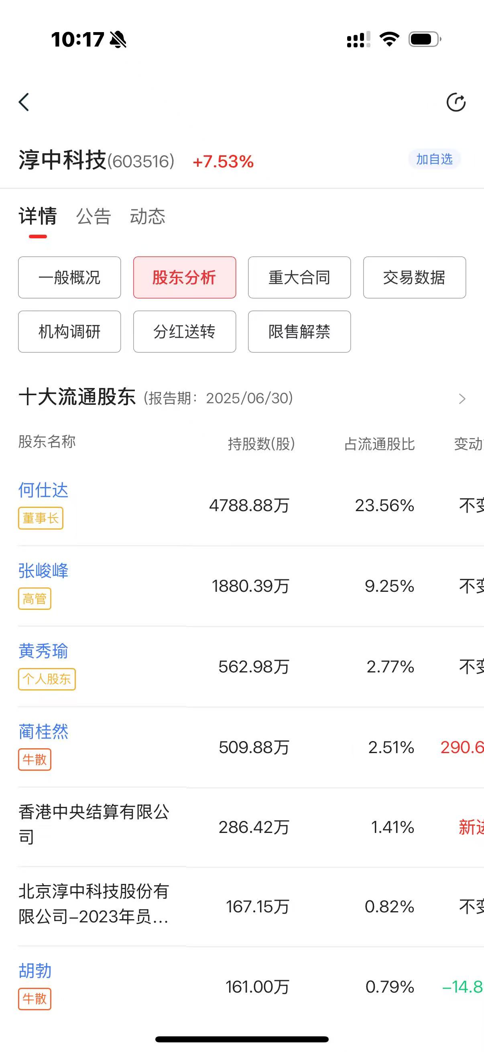The width and height of the screenshot is (484, 1052).
Task: Tap the Wi-Fi status icon
Action: pos(389,39)
